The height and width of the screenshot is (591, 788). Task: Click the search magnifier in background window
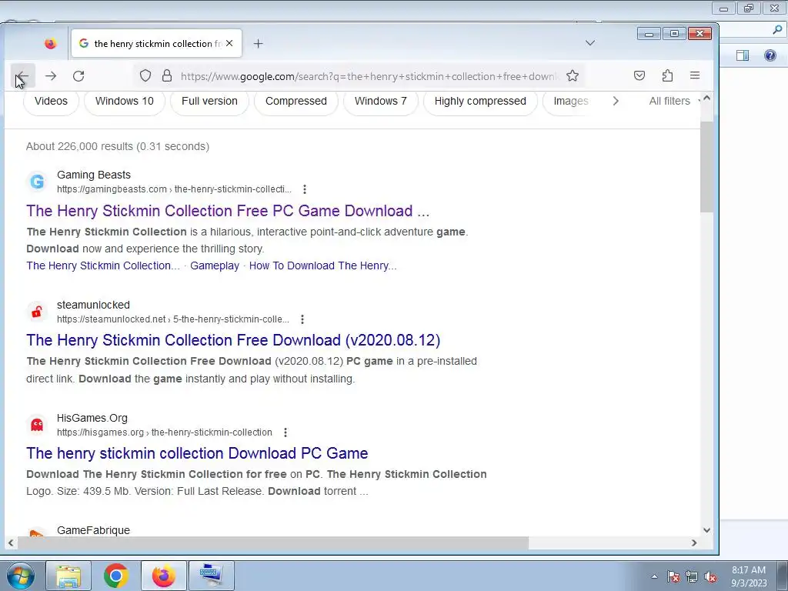pos(777,30)
